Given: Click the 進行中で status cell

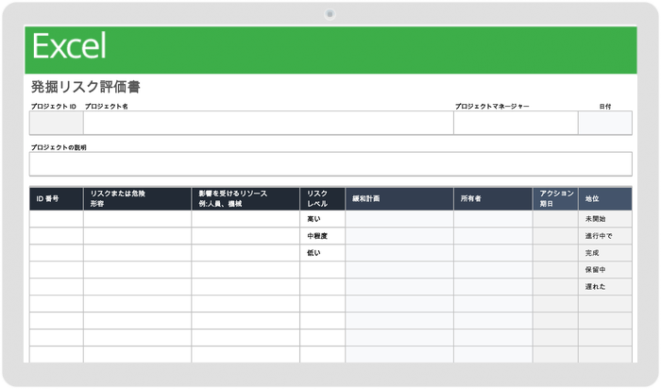Looking at the screenshot, I should [x=605, y=236].
